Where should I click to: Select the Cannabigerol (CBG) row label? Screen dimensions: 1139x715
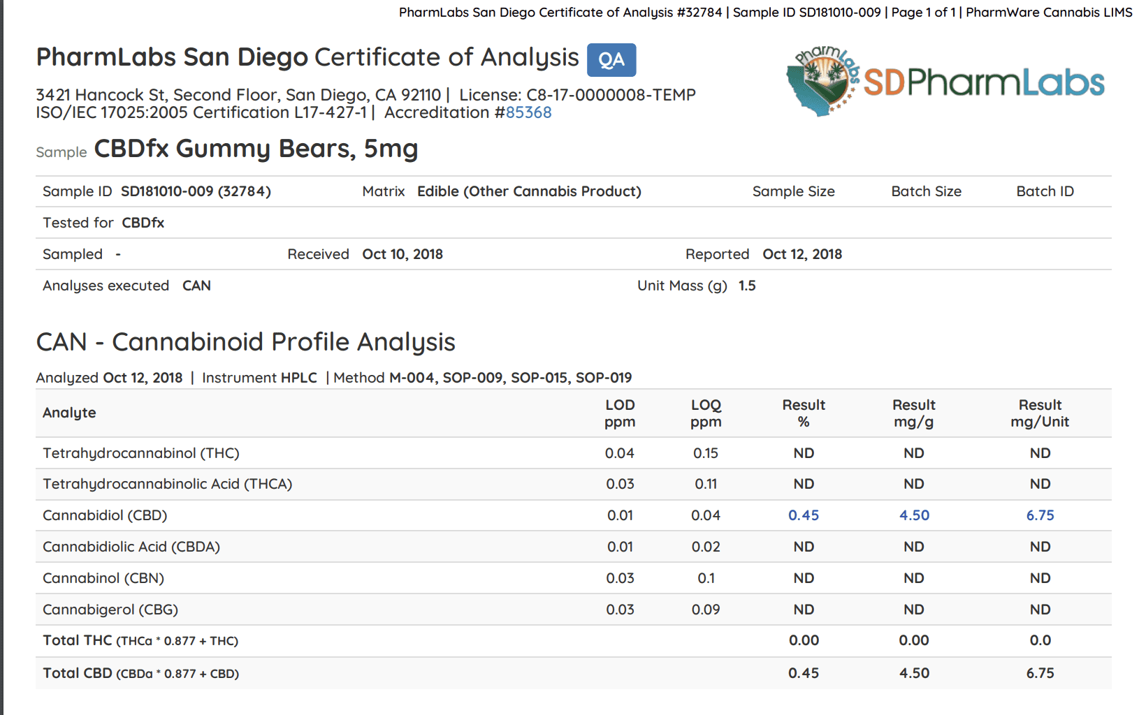110,610
